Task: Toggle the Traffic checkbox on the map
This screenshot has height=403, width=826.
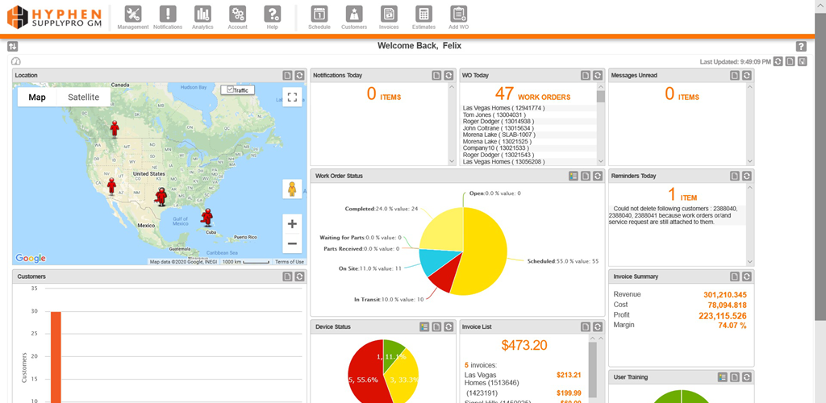Action: point(230,90)
